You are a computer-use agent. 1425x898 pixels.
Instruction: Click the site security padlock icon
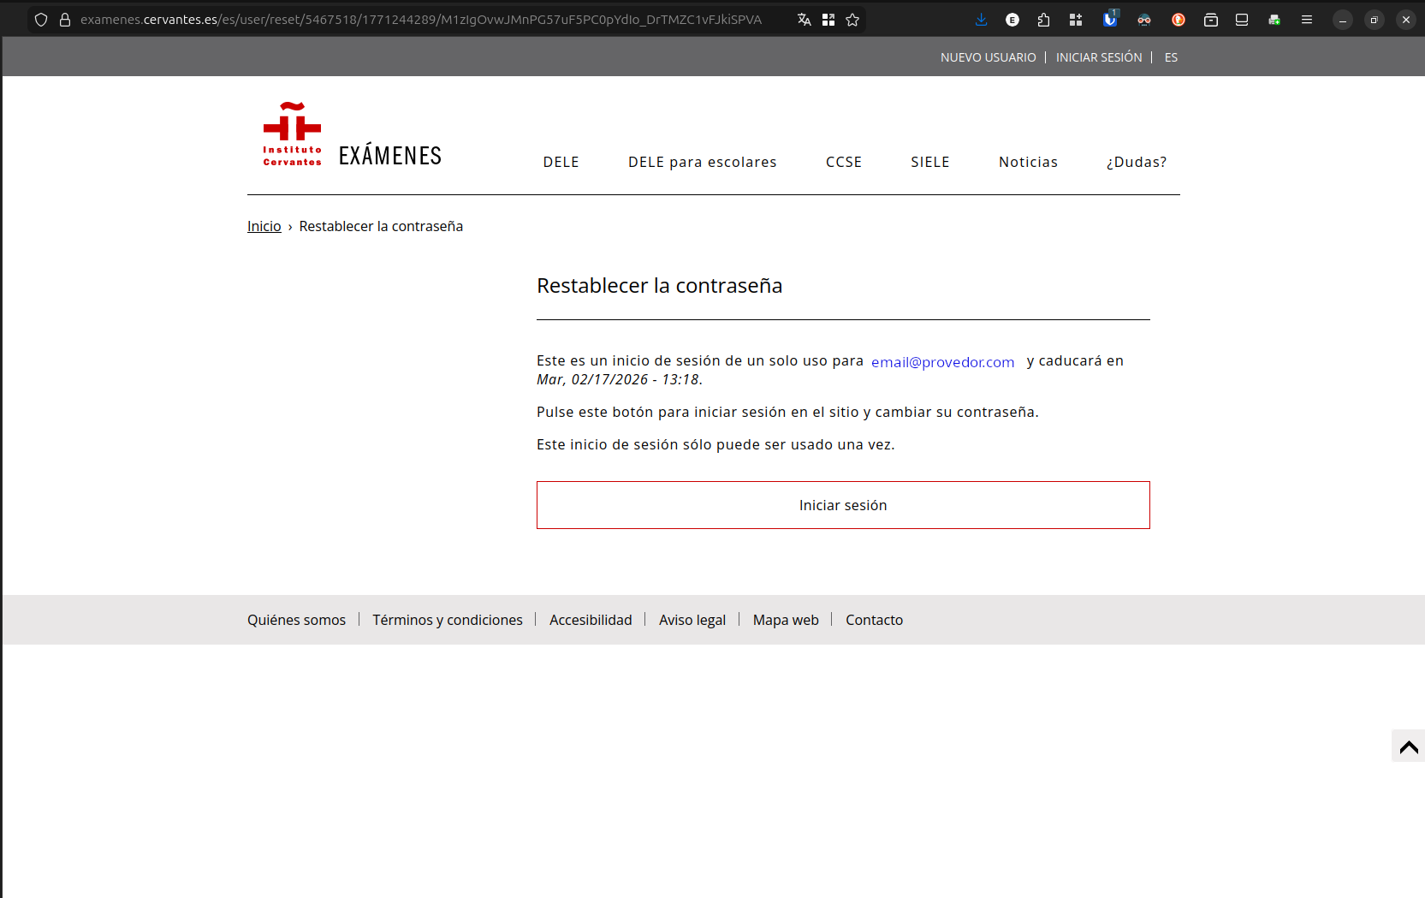click(65, 20)
